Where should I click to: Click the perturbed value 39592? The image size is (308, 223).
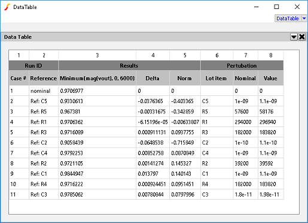tap(271, 164)
